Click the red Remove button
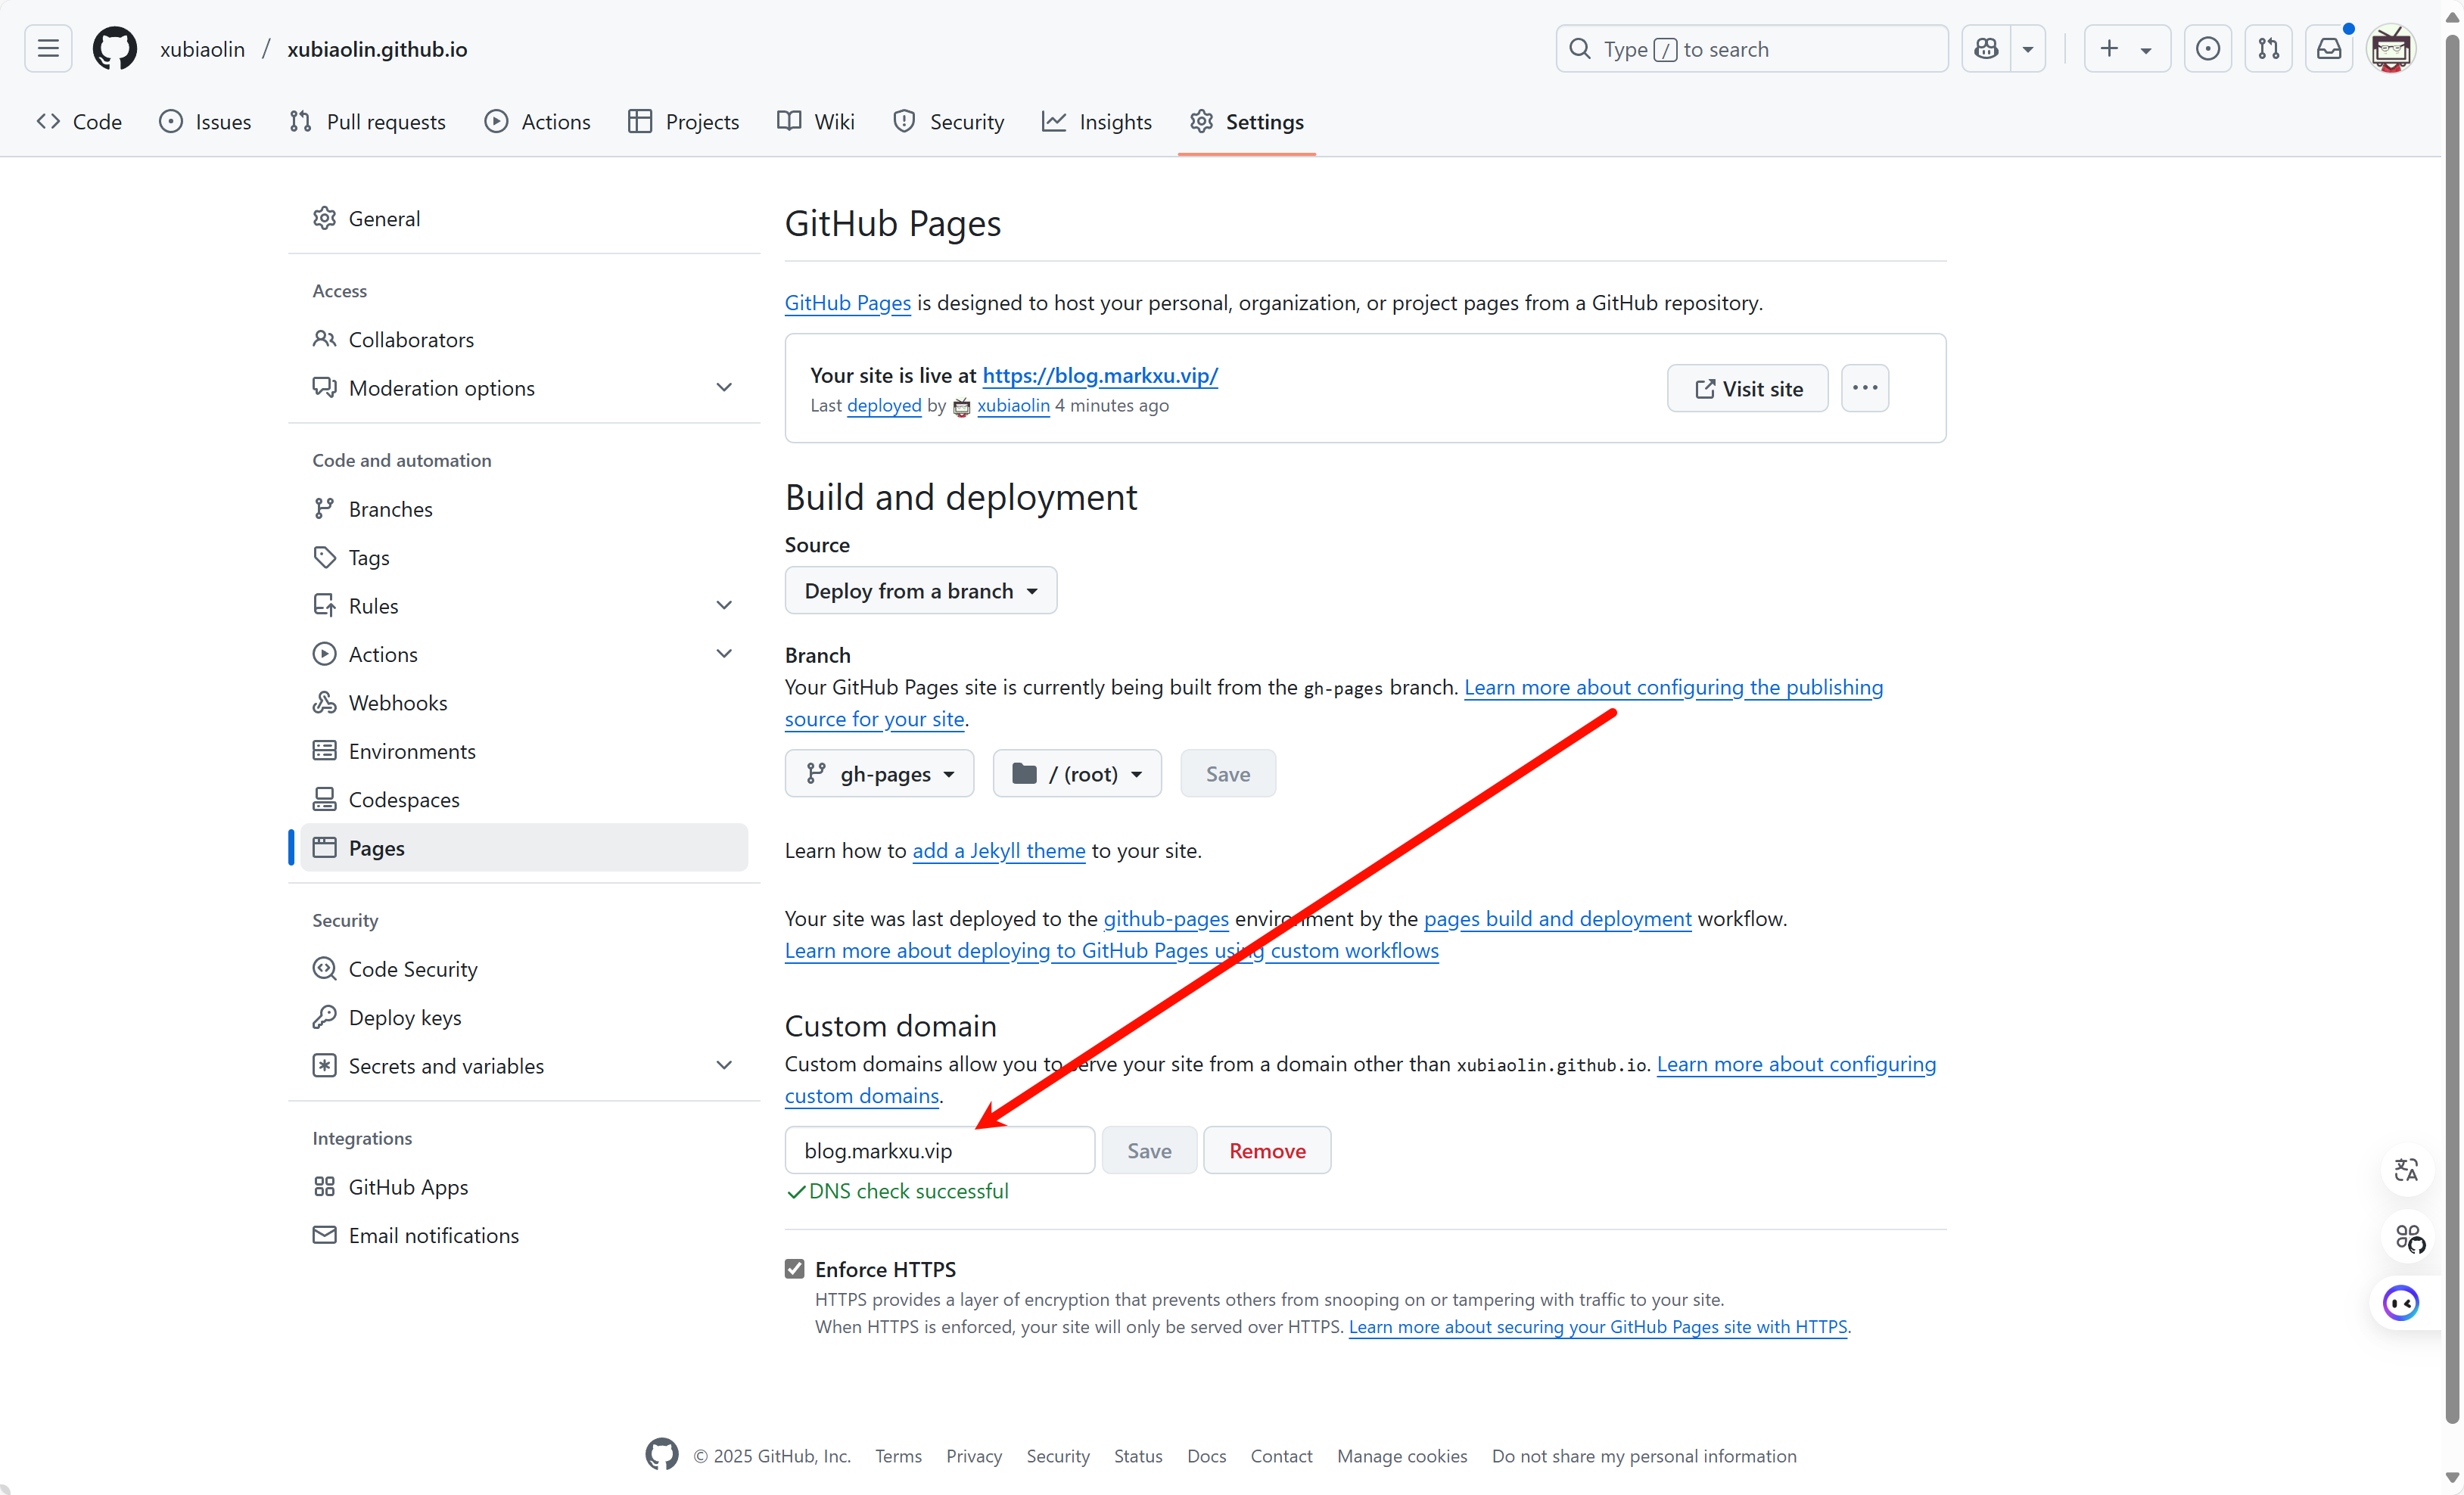This screenshot has width=2464, height=1495. pyautogui.click(x=1267, y=1150)
